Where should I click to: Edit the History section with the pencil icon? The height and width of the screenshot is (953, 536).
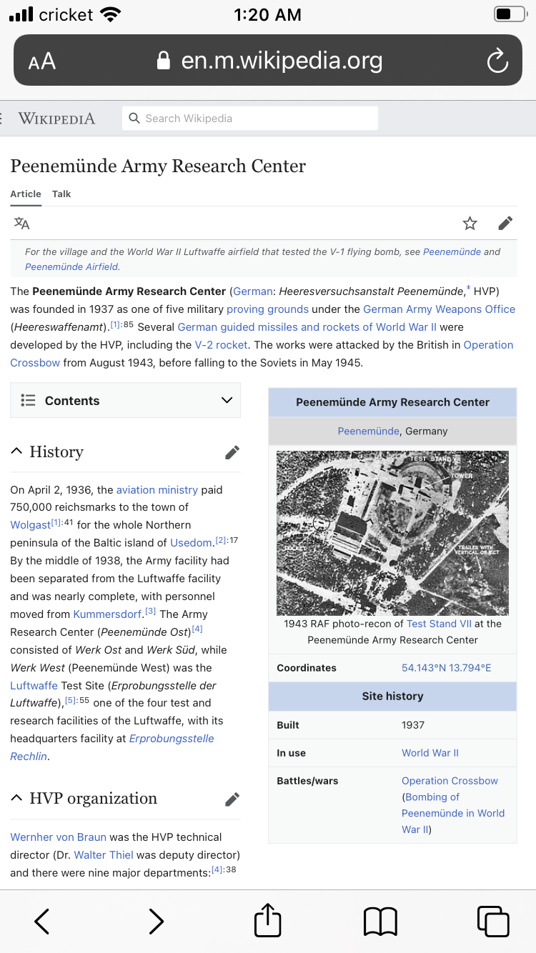[232, 452]
